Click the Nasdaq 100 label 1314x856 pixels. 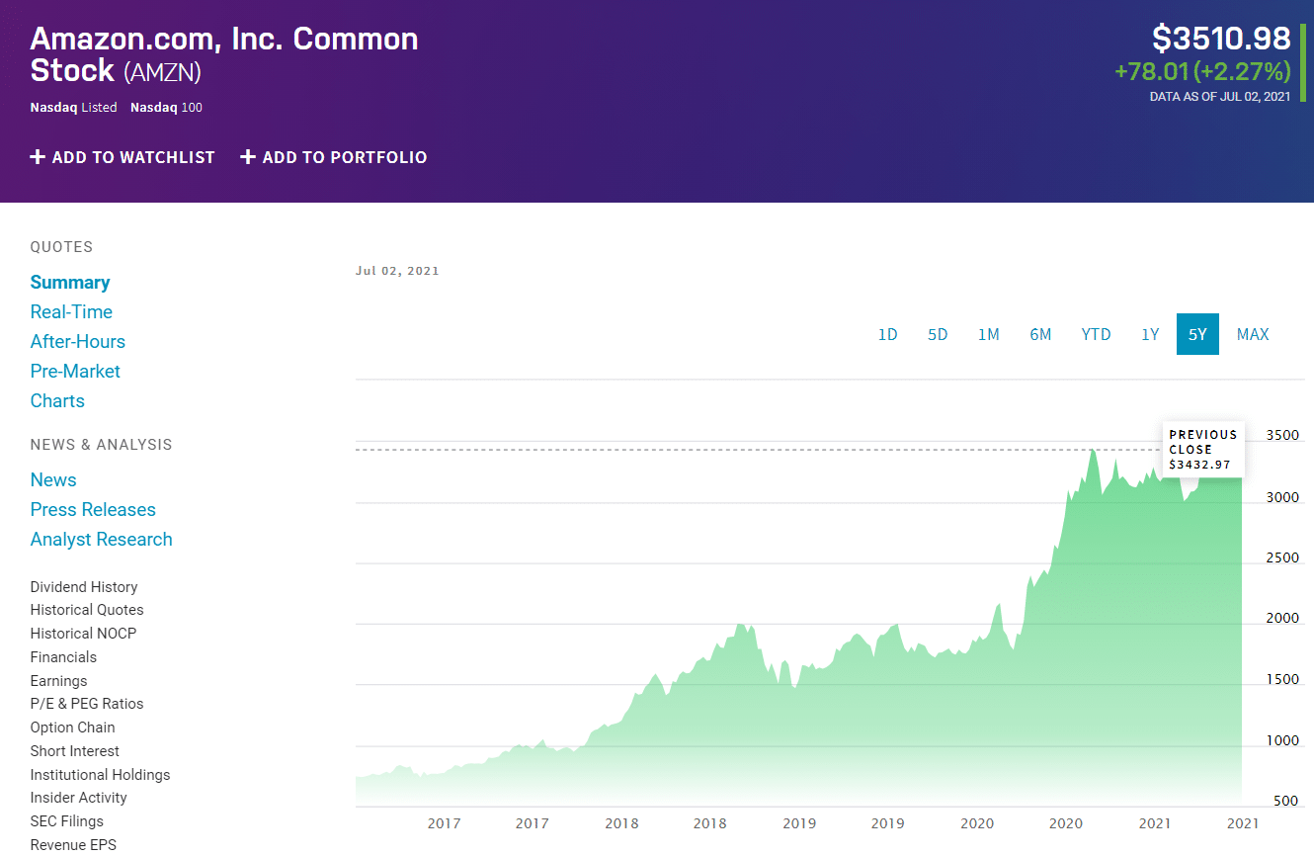pyautogui.click(x=166, y=108)
